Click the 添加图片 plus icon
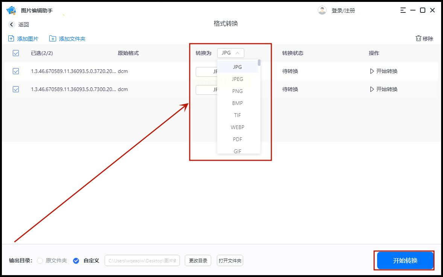 pyautogui.click(x=11, y=39)
